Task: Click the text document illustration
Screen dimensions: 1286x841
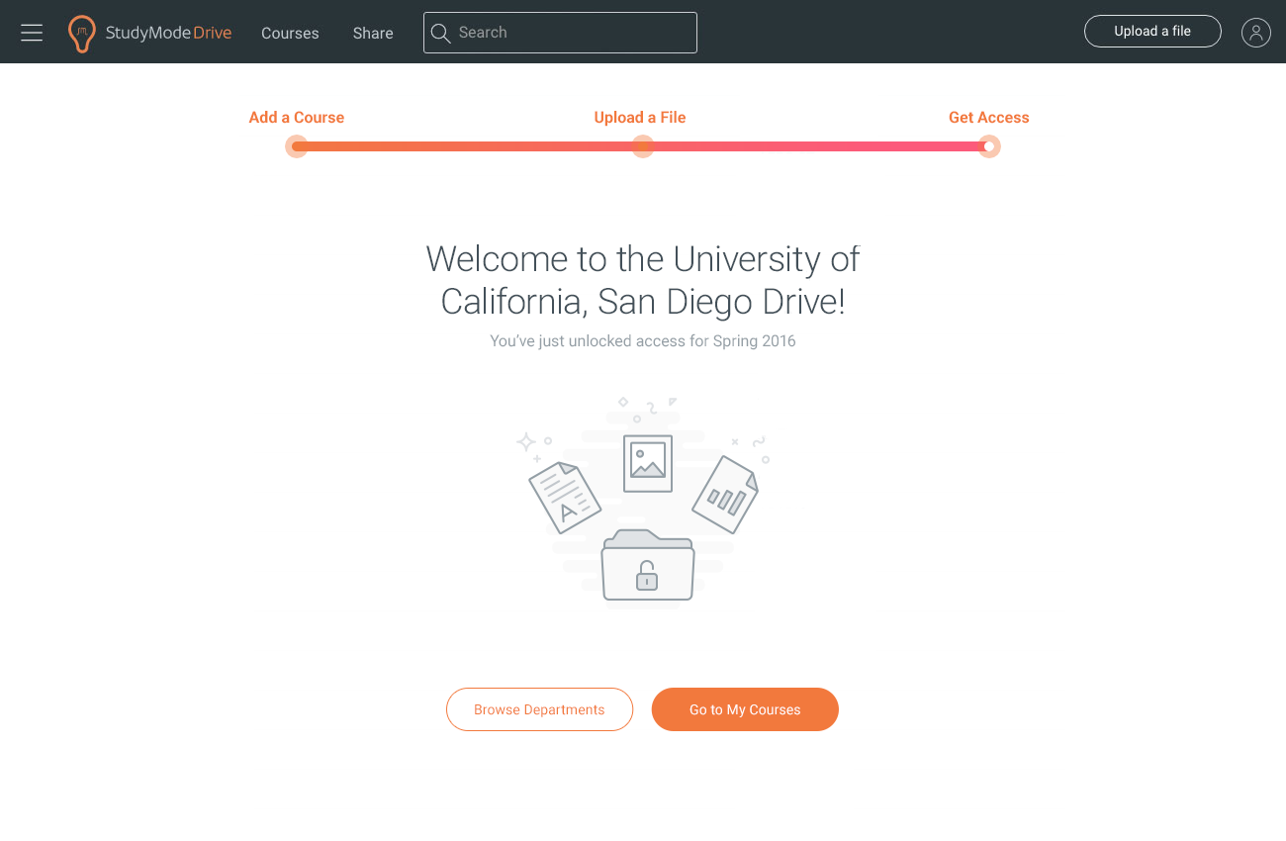Action: point(565,497)
